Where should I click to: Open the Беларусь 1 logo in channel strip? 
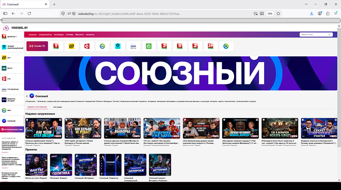click(56, 46)
